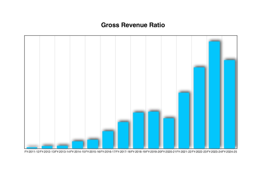The height and width of the screenshot is (188, 266).
Task: Click the Gross Revenue Ratio chart title
Action: tap(133, 25)
